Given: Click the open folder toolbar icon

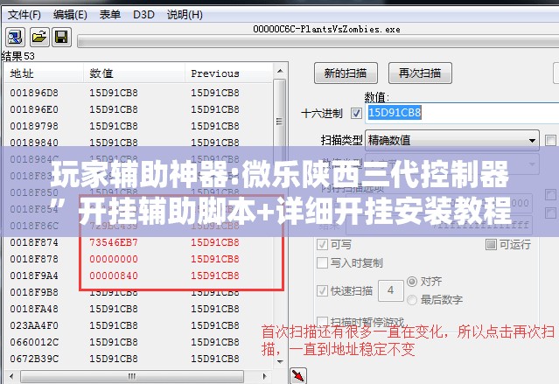Looking at the screenshot, I should (x=38, y=37).
